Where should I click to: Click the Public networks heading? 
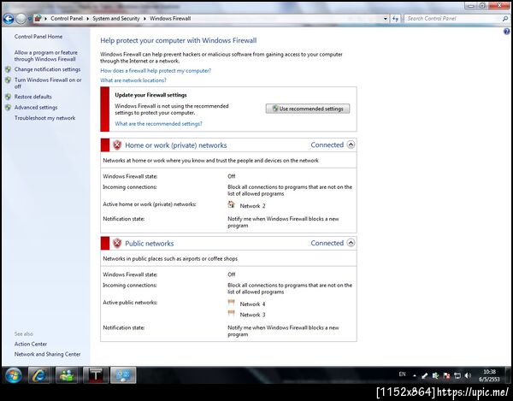click(149, 244)
